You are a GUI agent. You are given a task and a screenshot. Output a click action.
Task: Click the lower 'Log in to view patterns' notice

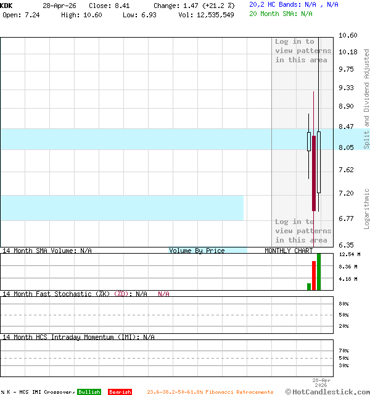pyautogui.click(x=303, y=231)
